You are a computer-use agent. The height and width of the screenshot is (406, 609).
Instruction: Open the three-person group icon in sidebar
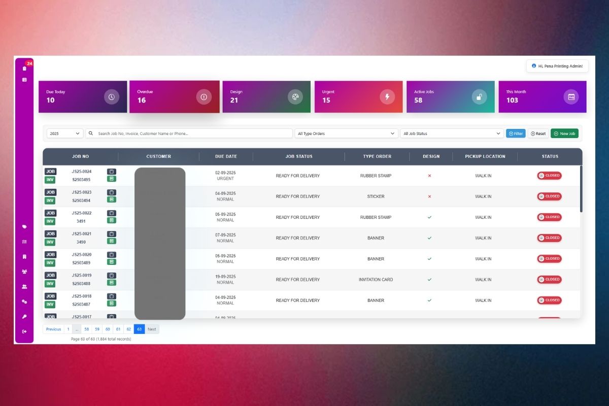[24, 272]
